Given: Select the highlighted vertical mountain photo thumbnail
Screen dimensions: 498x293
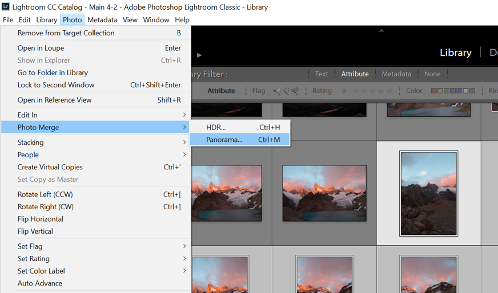Looking at the screenshot, I should tap(428, 193).
